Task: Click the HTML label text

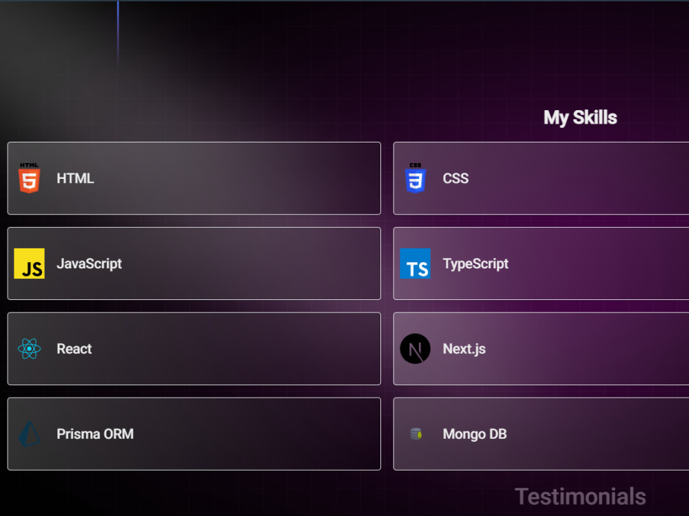Action: [75, 178]
